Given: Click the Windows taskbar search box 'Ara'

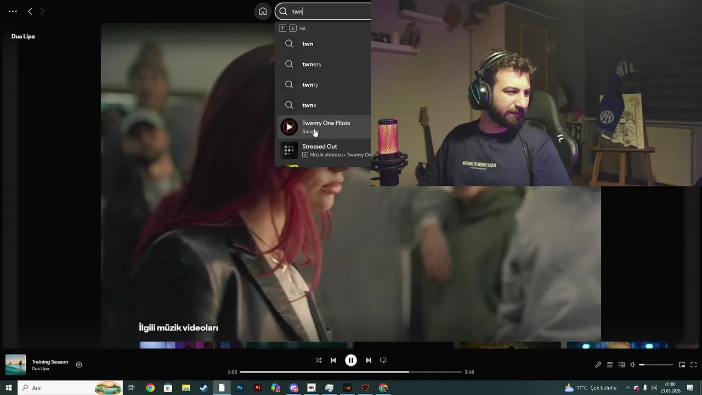Looking at the screenshot, I should click(70, 388).
